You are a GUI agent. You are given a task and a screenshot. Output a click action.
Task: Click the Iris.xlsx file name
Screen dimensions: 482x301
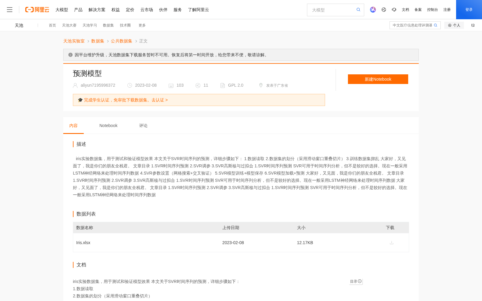click(x=83, y=243)
